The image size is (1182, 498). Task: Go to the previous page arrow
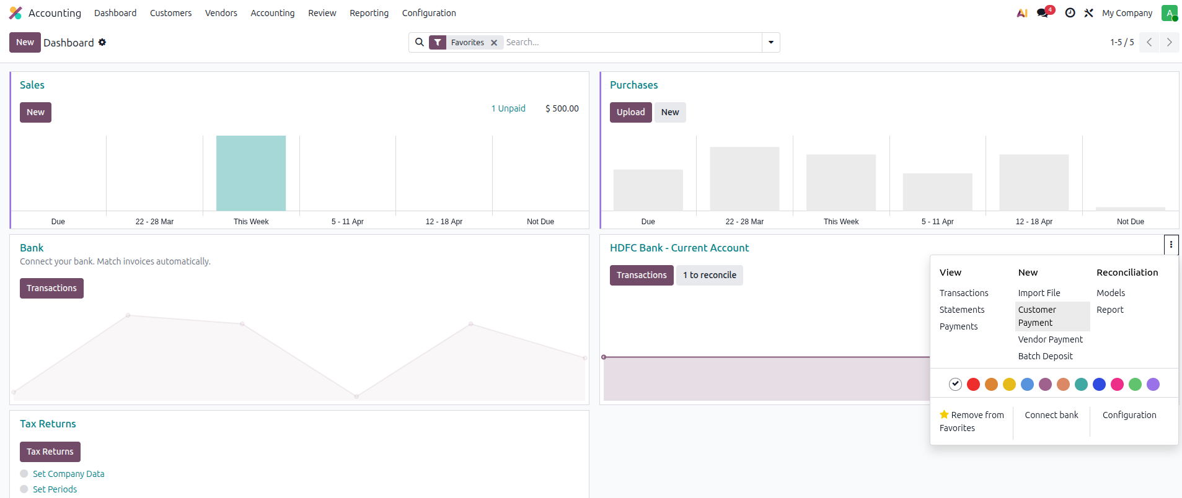[1149, 42]
